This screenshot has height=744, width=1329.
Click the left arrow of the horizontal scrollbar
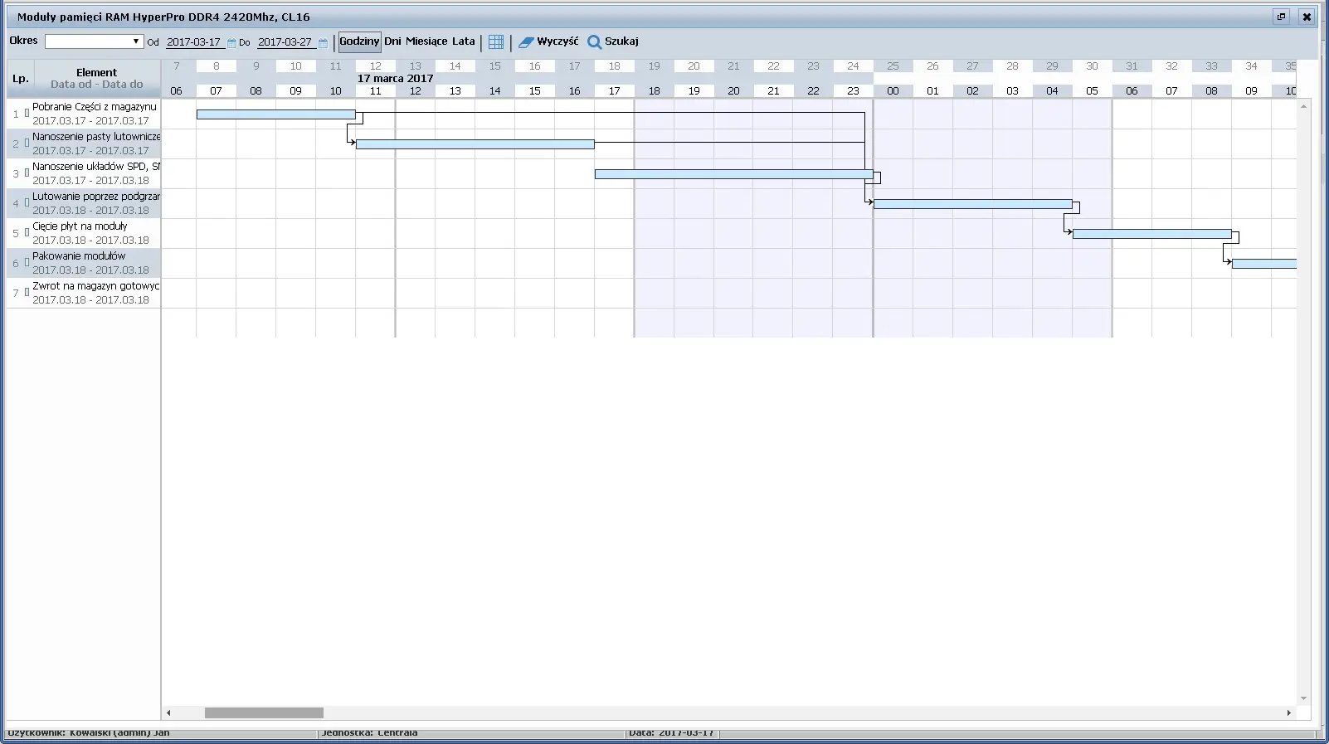[x=169, y=712]
